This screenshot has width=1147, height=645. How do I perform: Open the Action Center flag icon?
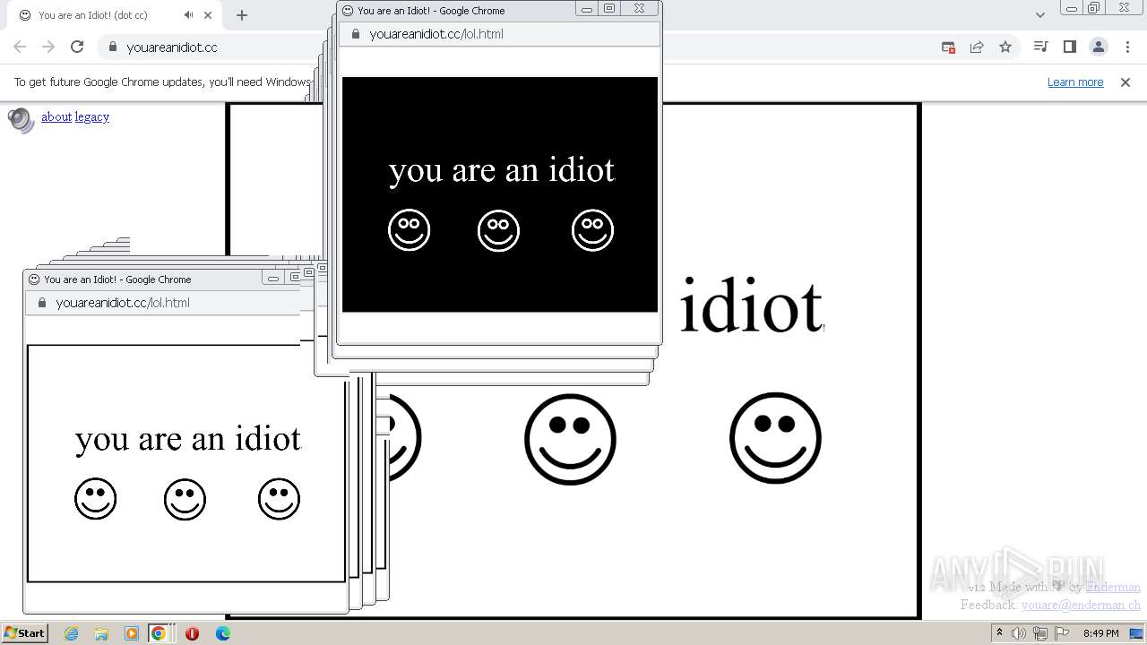pyautogui.click(x=1062, y=633)
